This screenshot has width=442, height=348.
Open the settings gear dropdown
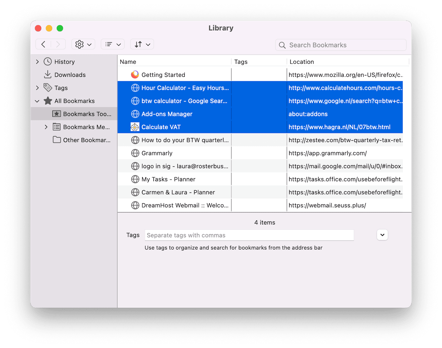(x=83, y=44)
